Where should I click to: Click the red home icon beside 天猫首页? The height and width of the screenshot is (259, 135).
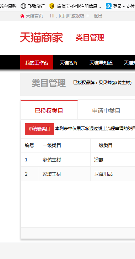(22, 16)
